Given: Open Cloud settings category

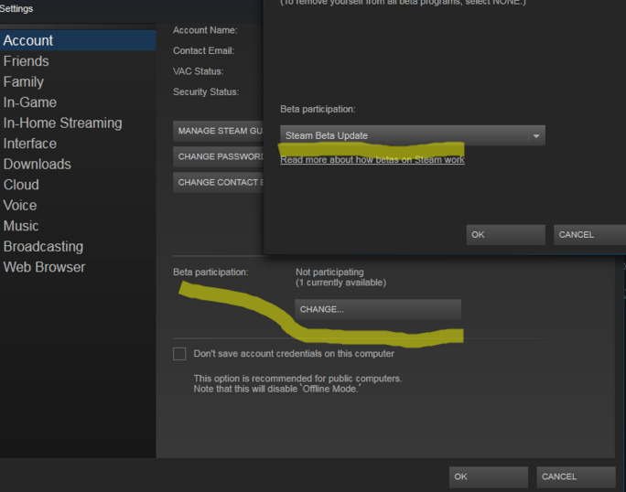Looking at the screenshot, I should 21,185.
